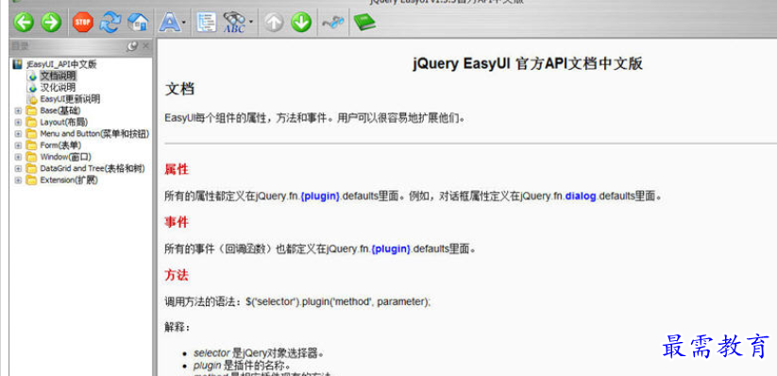Image resolution: width=777 pixels, height=376 pixels.
Task: Click the book icon of jEasyUI_API中文版
Action: (x=18, y=64)
